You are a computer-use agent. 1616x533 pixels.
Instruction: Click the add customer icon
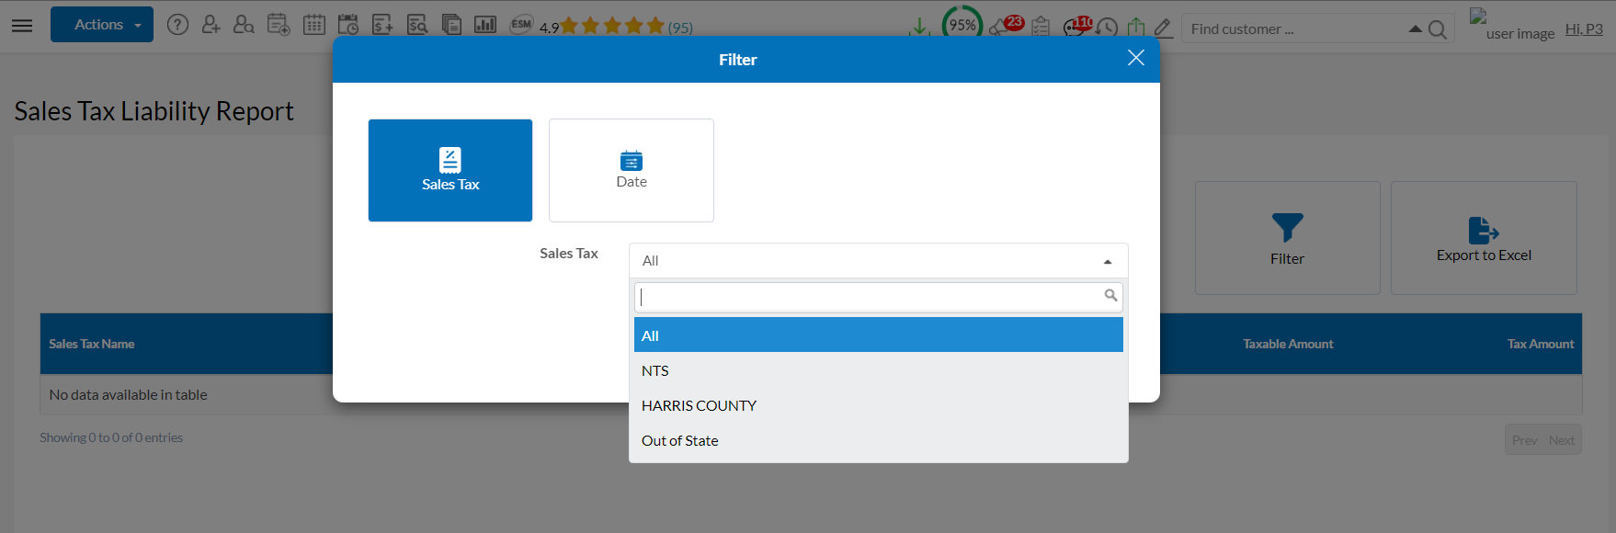click(211, 25)
